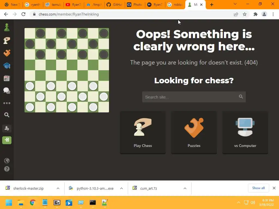The height and width of the screenshot is (209, 279).
Task: Open the Play menu hand-with-pawn sidebar icon
Action: tap(7, 41)
